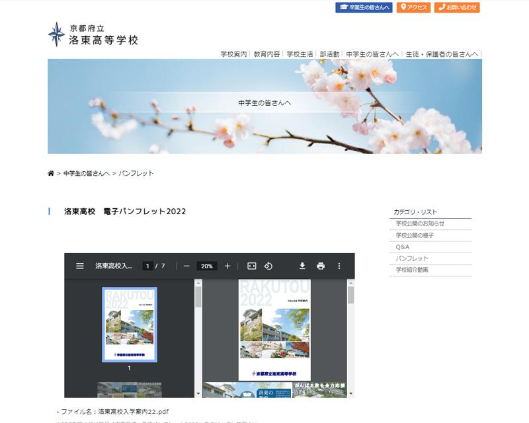529x423 pixels.
Task: Click the PDF page number field
Action: tap(147, 266)
